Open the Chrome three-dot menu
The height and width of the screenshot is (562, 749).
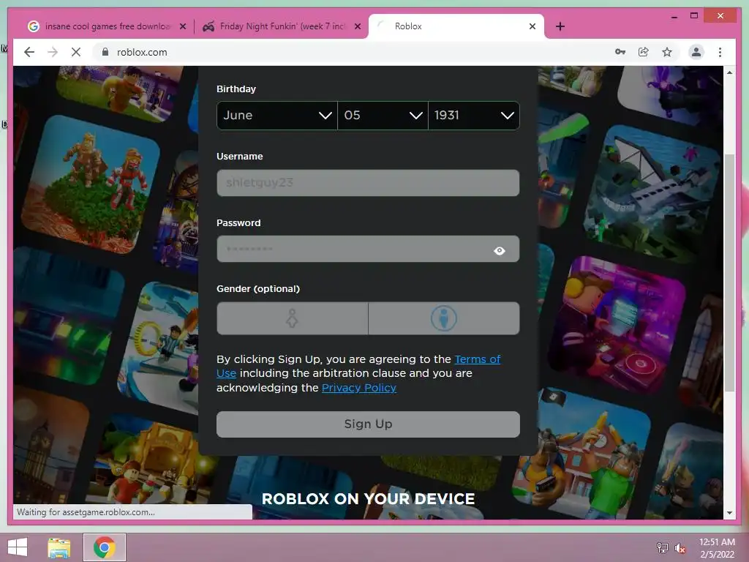[720, 52]
